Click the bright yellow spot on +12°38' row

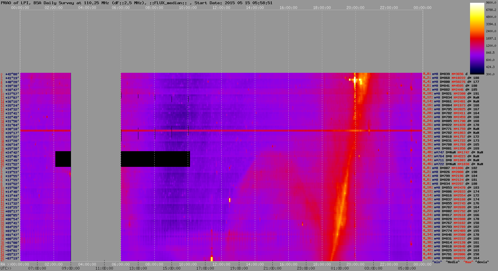(x=230, y=200)
